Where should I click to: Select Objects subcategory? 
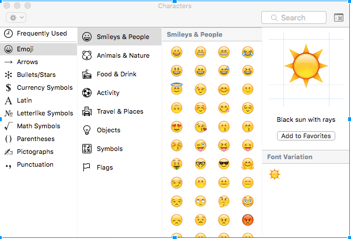click(x=120, y=130)
